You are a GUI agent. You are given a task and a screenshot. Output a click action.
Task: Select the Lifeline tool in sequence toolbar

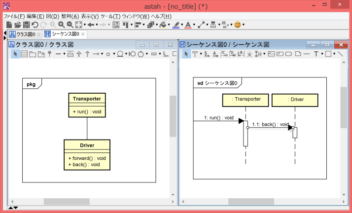[195, 54]
